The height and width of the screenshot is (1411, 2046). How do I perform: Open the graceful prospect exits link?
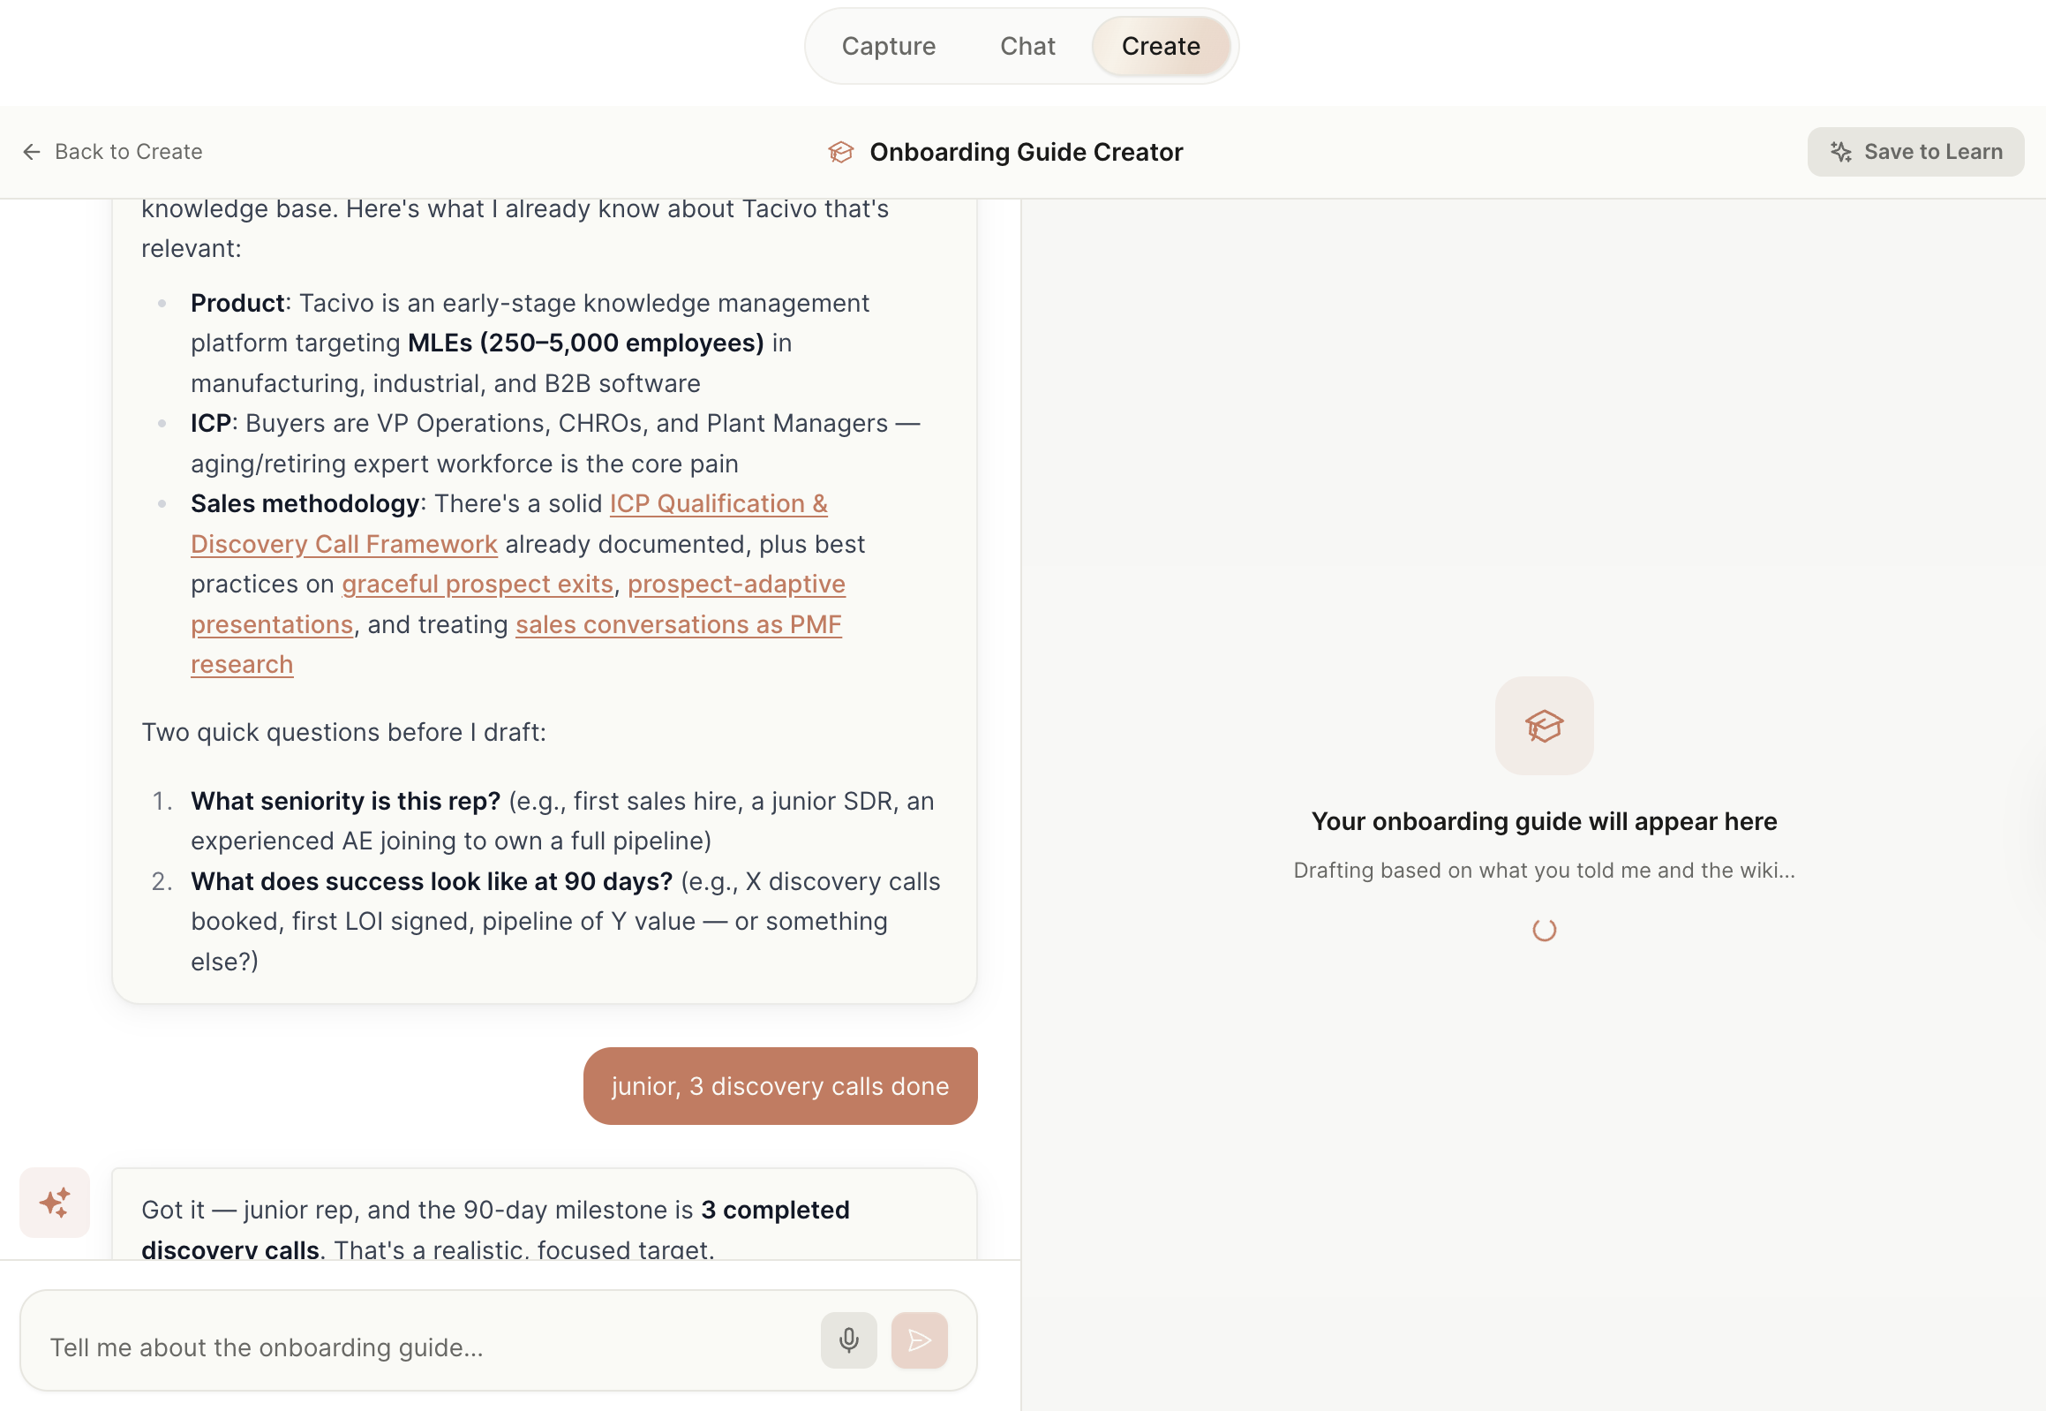[478, 585]
